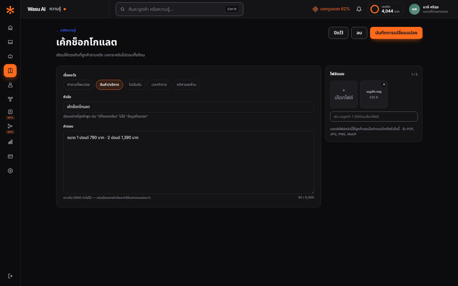The image size is (458, 286).
Task: Open the notifications bell
Action: [359, 9]
